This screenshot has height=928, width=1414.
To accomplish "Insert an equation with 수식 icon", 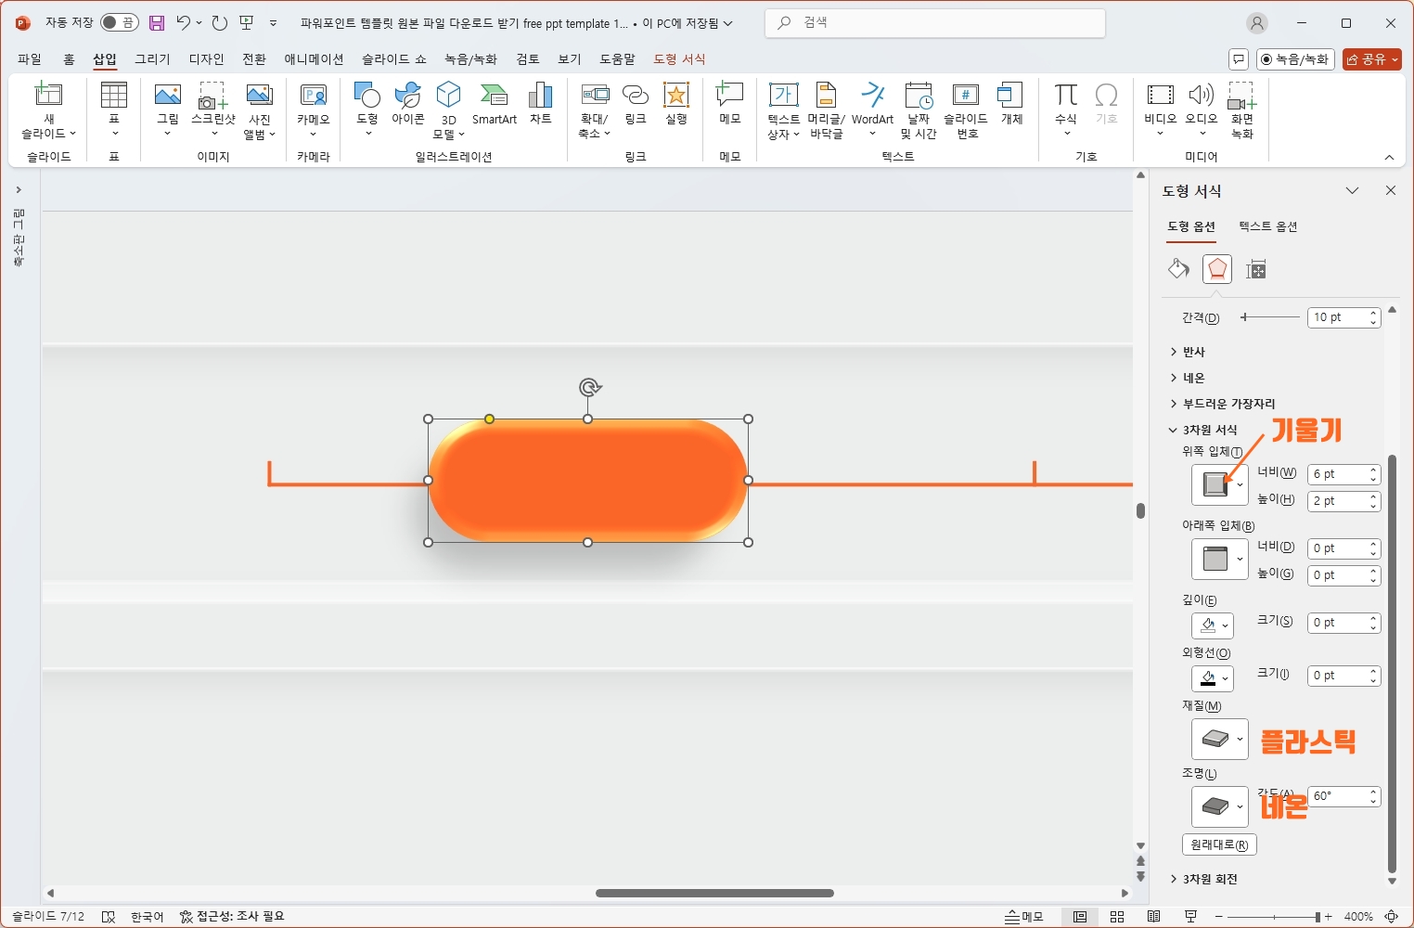I will point(1066,110).
